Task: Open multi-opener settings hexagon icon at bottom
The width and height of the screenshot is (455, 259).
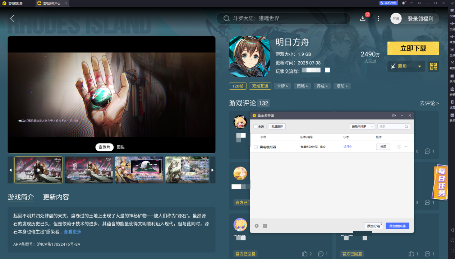Action: [257, 226]
